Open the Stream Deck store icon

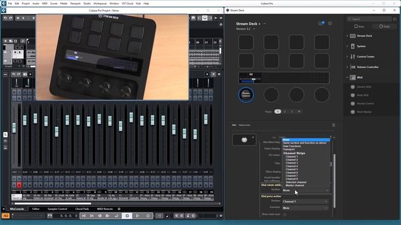pyautogui.click(x=321, y=23)
